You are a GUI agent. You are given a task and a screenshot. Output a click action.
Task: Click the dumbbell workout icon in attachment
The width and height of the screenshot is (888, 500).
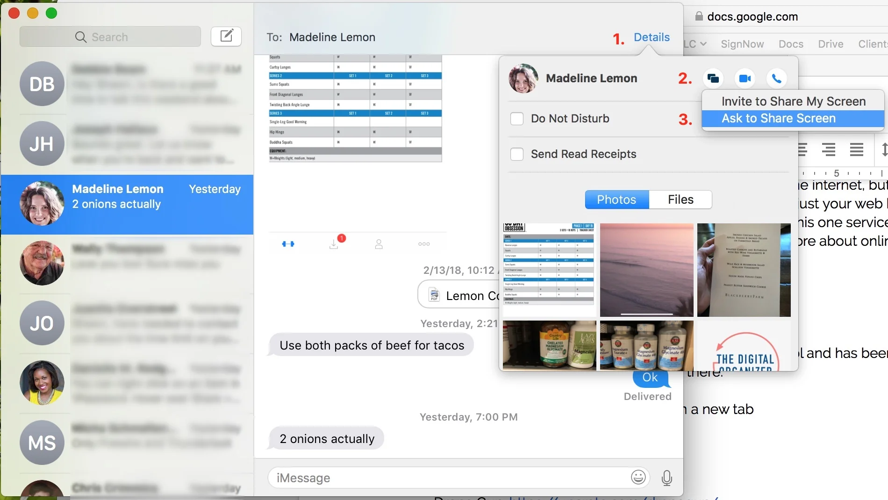coord(288,244)
